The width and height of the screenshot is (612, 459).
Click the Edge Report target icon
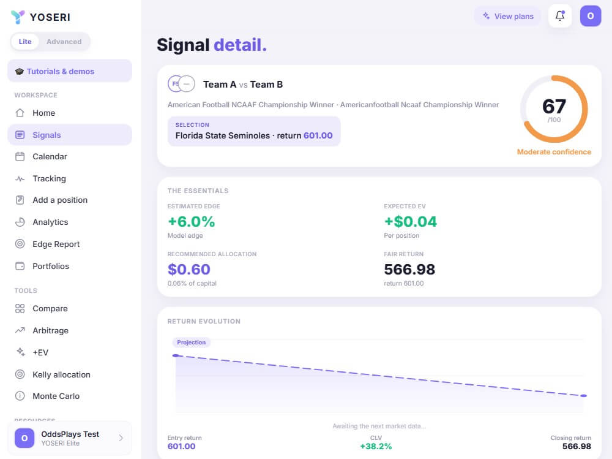[20, 244]
